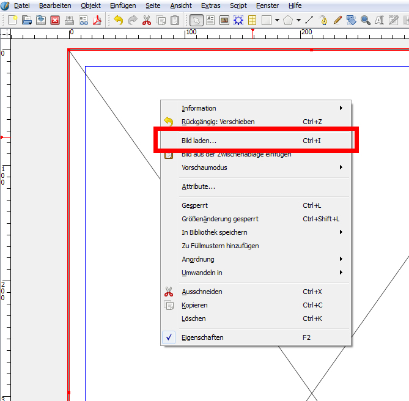Toggle the checked Eigenschaften entry
Viewport: 409px width, 401px height.
(202, 337)
